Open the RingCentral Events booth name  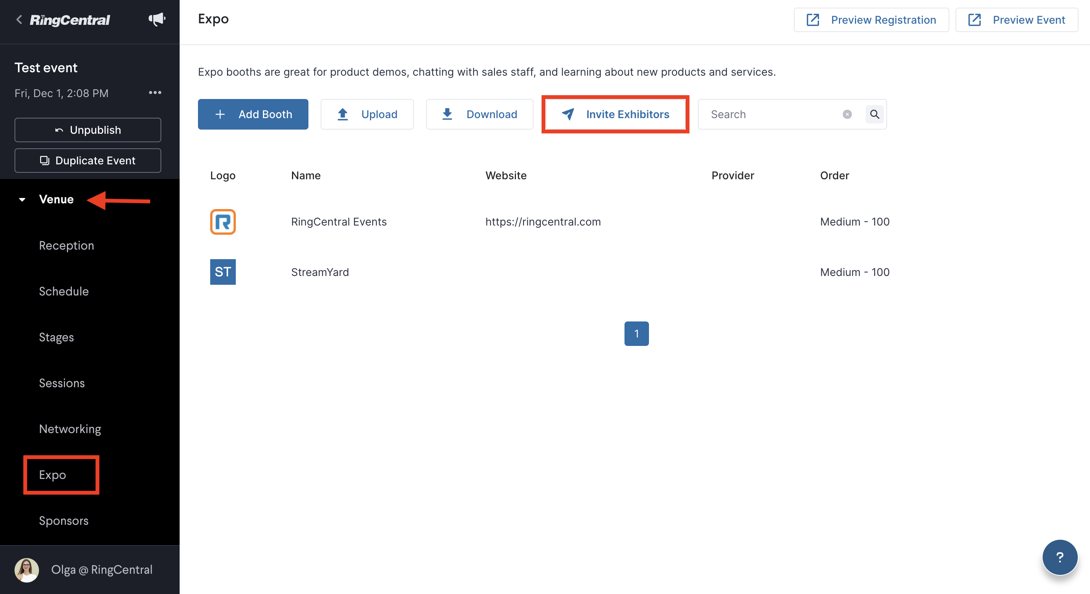click(x=339, y=222)
